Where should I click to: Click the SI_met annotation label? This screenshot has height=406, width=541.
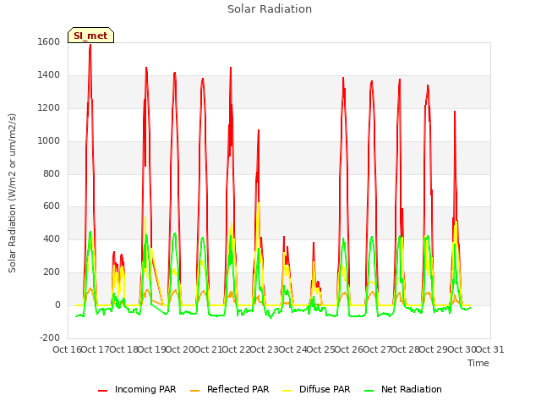coord(90,36)
